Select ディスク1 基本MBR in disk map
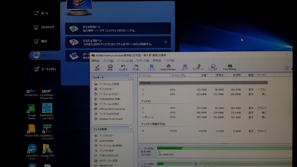297x167 pixels. (147, 151)
